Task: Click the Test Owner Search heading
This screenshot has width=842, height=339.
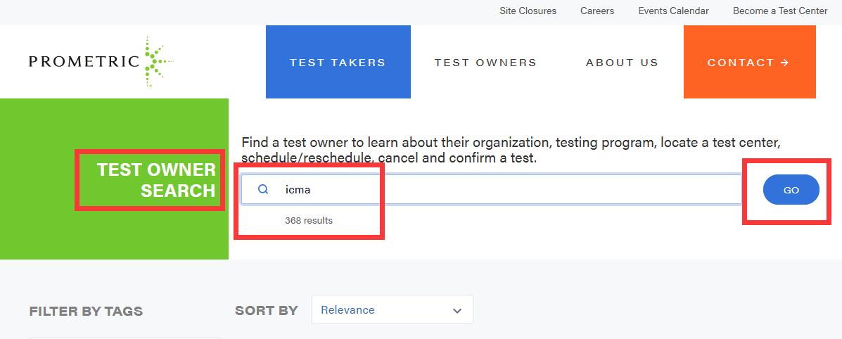Action: tap(156, 180)
